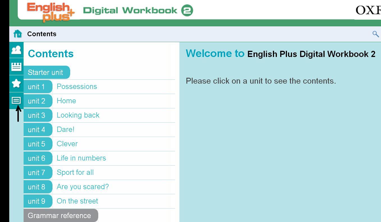Open the Sport for all link
The height and width of the screenshot is (222, 381).
pyautogui.click(x=75, y=172)
